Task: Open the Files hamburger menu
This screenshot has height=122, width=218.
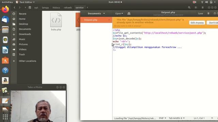Action: point(203,7)
